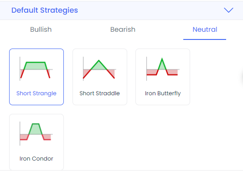Select the Short Straddle payoff chart icon
The width and height of the screenshot is (243, 171).
[x=99, y=68]
